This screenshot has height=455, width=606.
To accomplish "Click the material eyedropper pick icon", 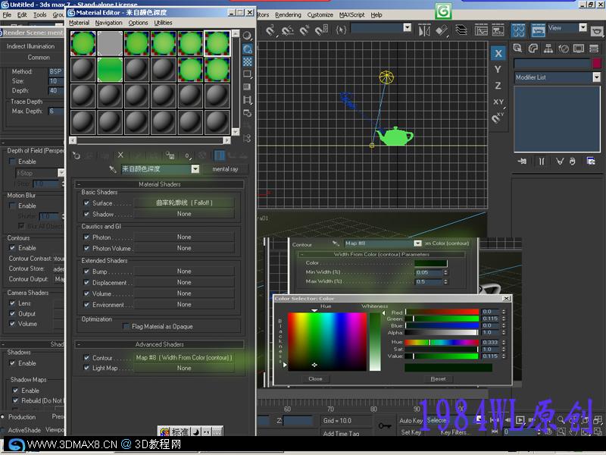I will (113, 169).
